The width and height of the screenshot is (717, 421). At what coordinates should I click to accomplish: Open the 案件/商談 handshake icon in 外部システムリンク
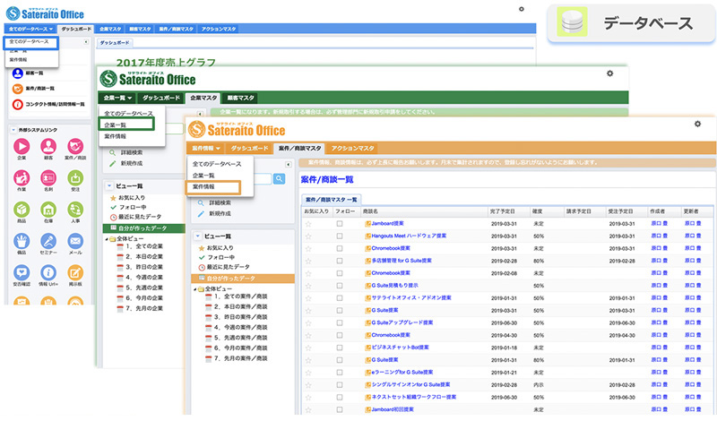click(x=75, y=147)
